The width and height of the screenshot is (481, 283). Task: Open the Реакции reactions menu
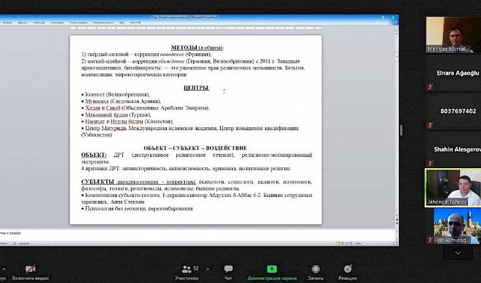coord(348,272)
